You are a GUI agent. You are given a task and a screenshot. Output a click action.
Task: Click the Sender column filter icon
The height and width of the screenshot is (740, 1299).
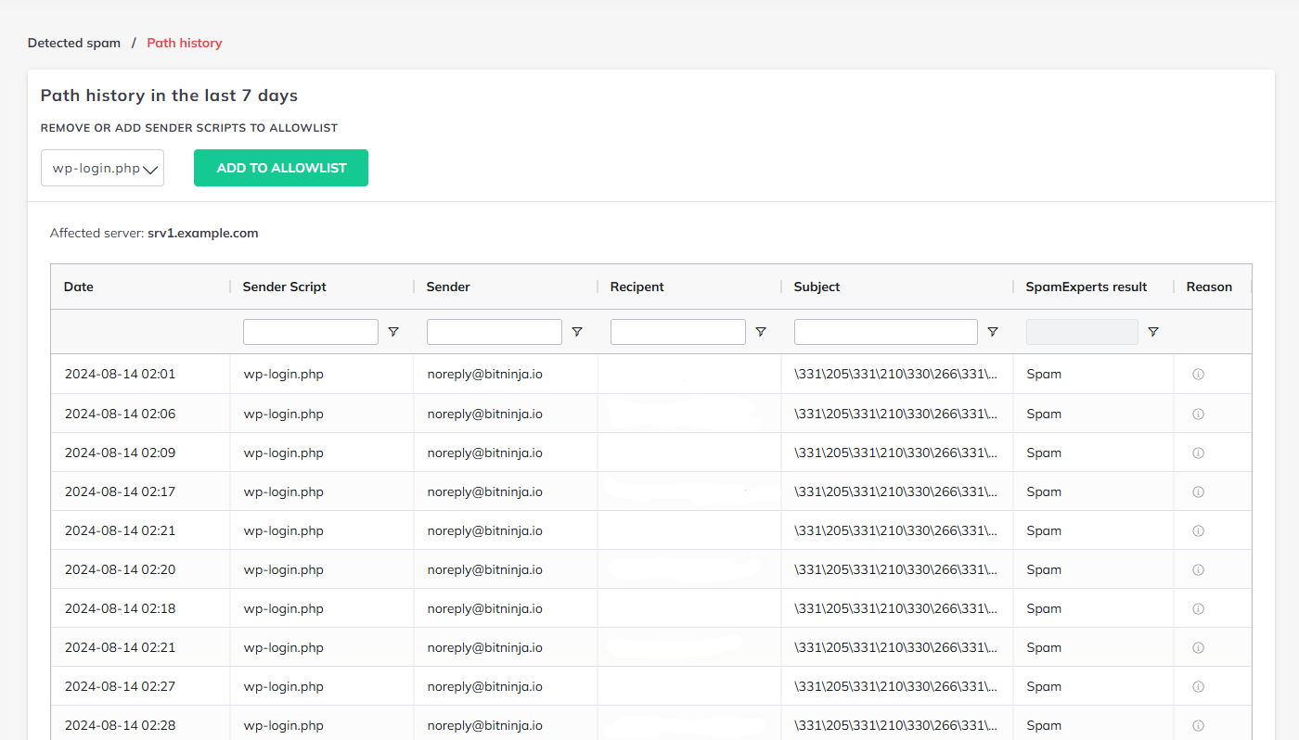point(577,332)
